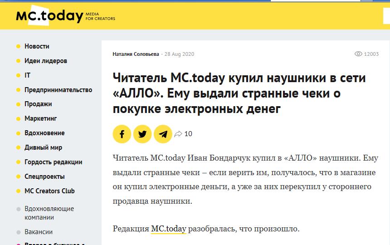390x245 pixels.
Task: Click the eye views icon
Action: (358, 54)
